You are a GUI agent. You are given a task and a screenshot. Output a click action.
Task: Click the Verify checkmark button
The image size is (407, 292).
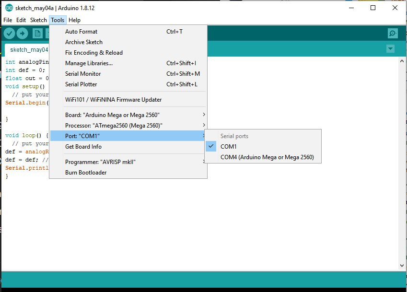coord(9,33)
